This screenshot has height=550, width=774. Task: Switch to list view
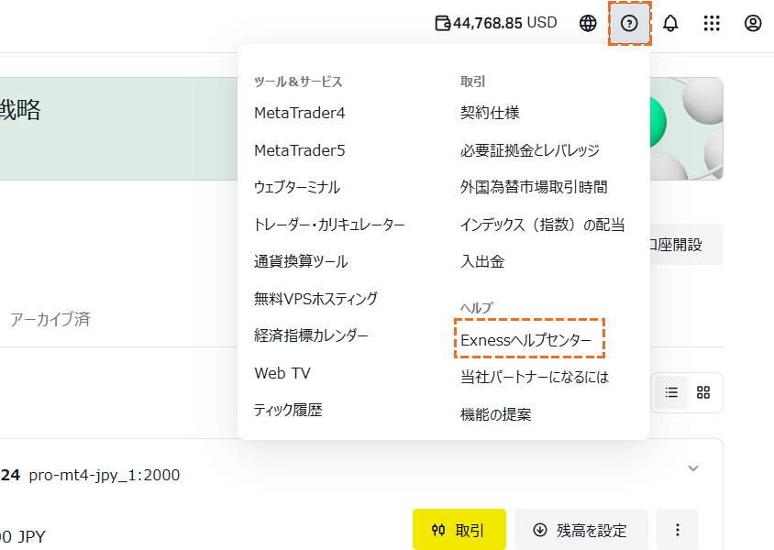pyautogui.click(x=671, y=392)
